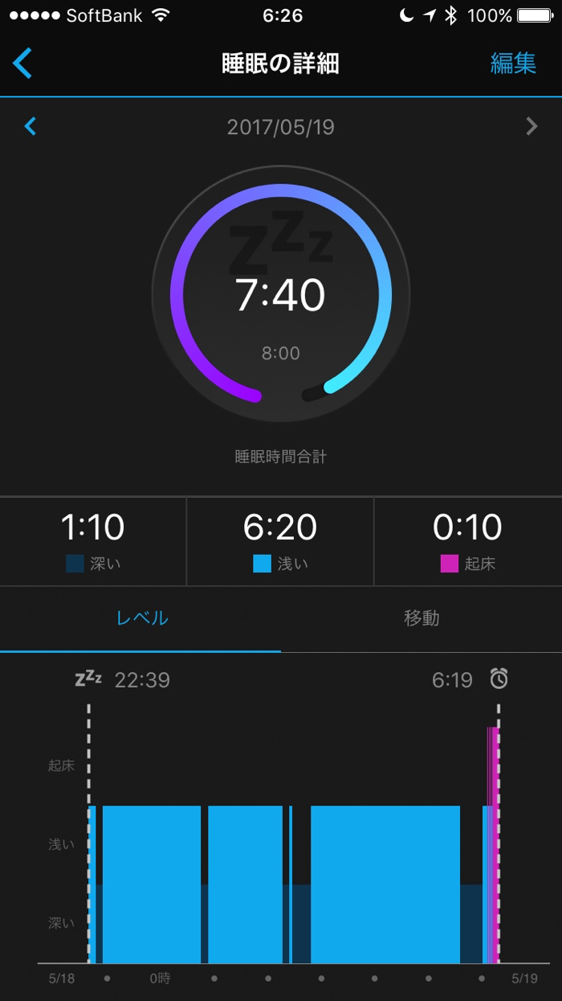Tap the Bluetooth status bar icon

(450, 15)
